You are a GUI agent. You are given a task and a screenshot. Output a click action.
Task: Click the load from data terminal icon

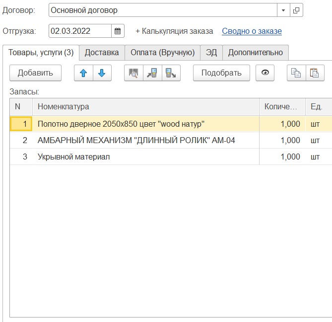click(x=152, y=73)
